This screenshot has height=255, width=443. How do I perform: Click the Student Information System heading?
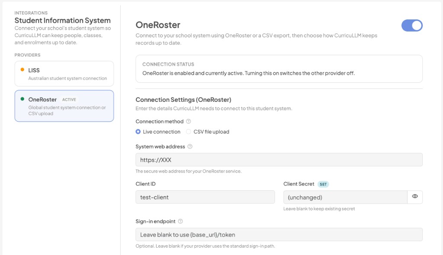(63, 20)
